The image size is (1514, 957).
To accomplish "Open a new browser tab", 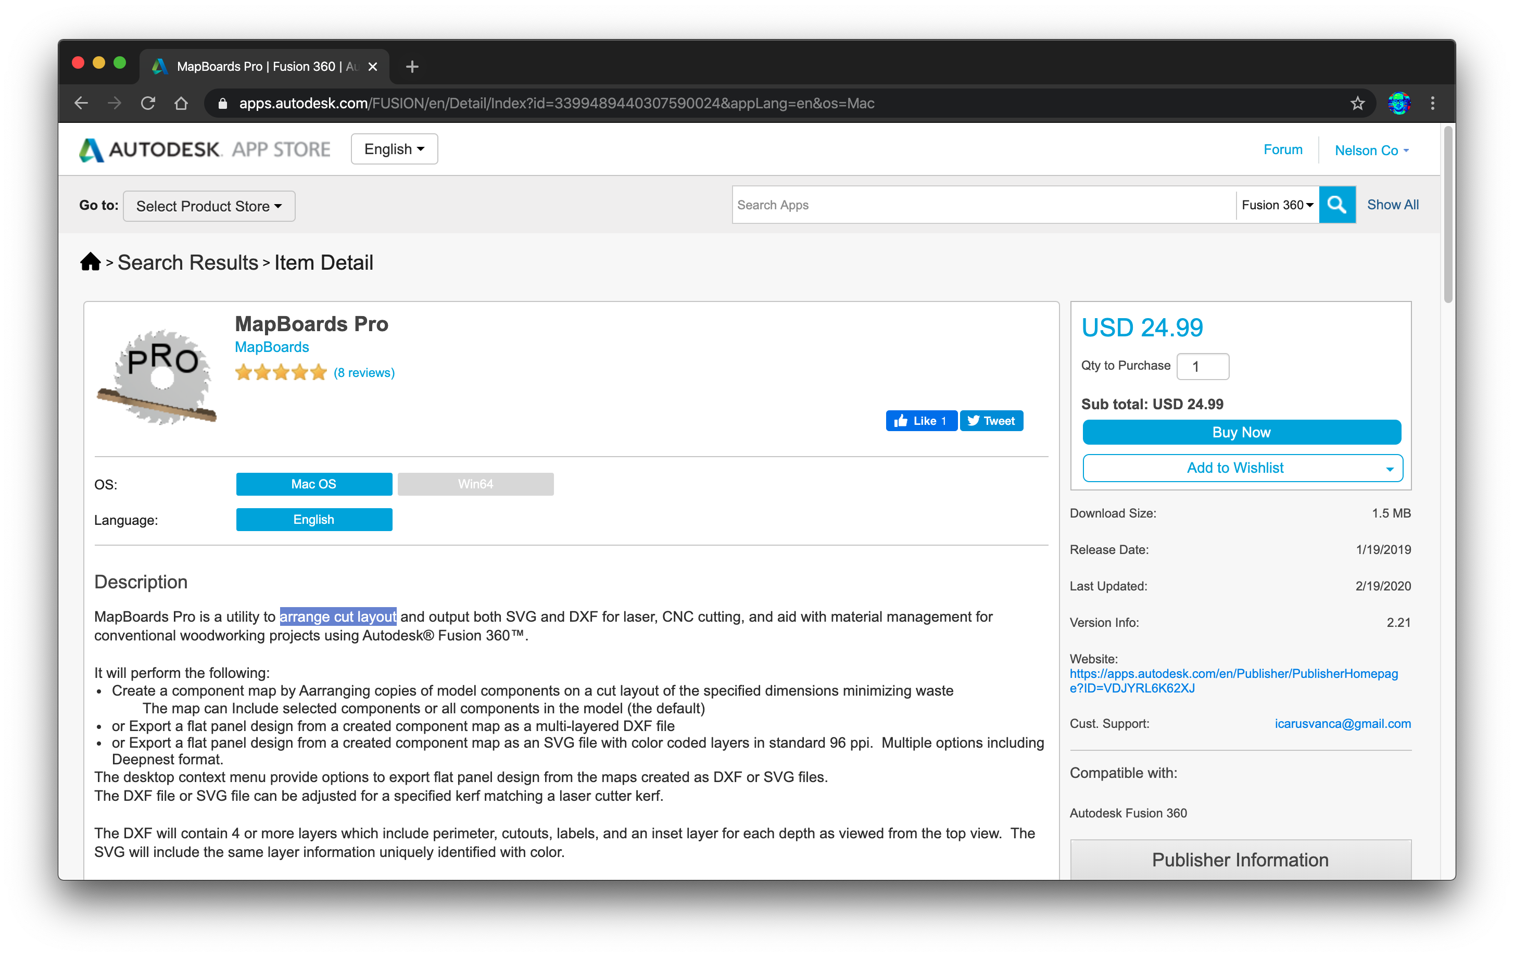I will click(412, 67).
